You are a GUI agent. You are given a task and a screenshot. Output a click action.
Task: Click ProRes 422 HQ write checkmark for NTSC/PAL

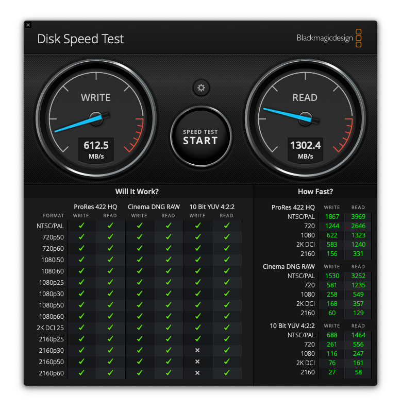click(x=81, y=226)
